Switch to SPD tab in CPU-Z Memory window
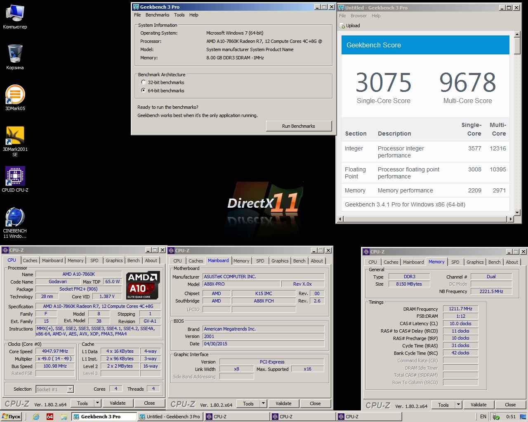 point(455,262)
